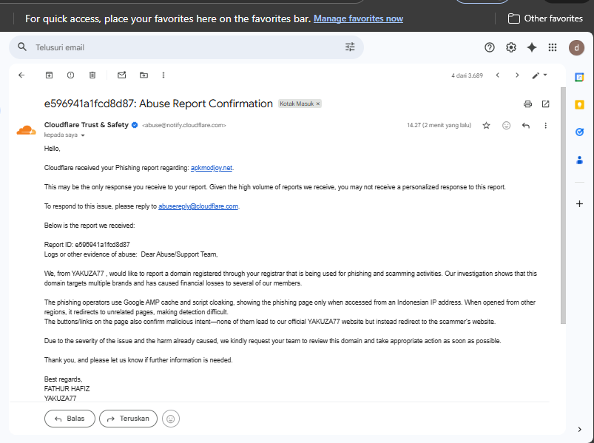Report this email as spam
The image size is (594, 443).
click(70, 75)
